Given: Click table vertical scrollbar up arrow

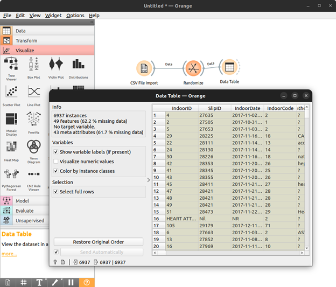Looking at the screenshot, I should point(307,107).
